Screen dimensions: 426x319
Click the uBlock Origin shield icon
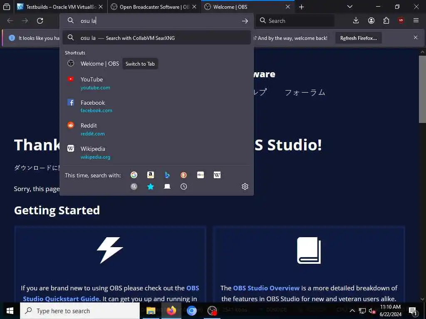coord(401,20)
